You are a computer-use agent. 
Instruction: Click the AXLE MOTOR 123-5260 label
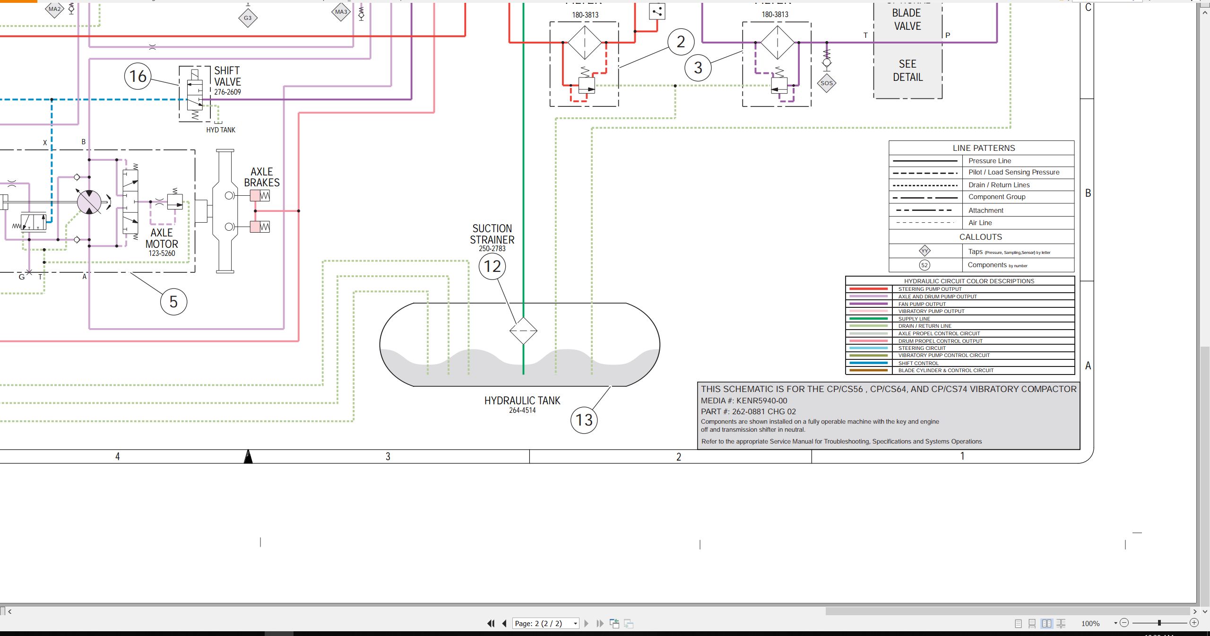[162, 242]
